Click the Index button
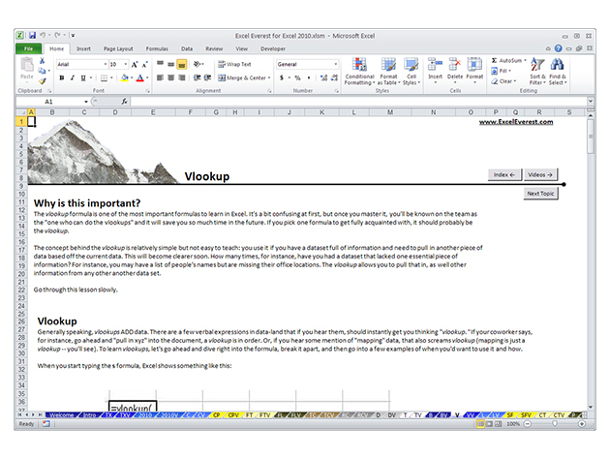The height and width of the screenshot is (458, 610). [504, 174]
